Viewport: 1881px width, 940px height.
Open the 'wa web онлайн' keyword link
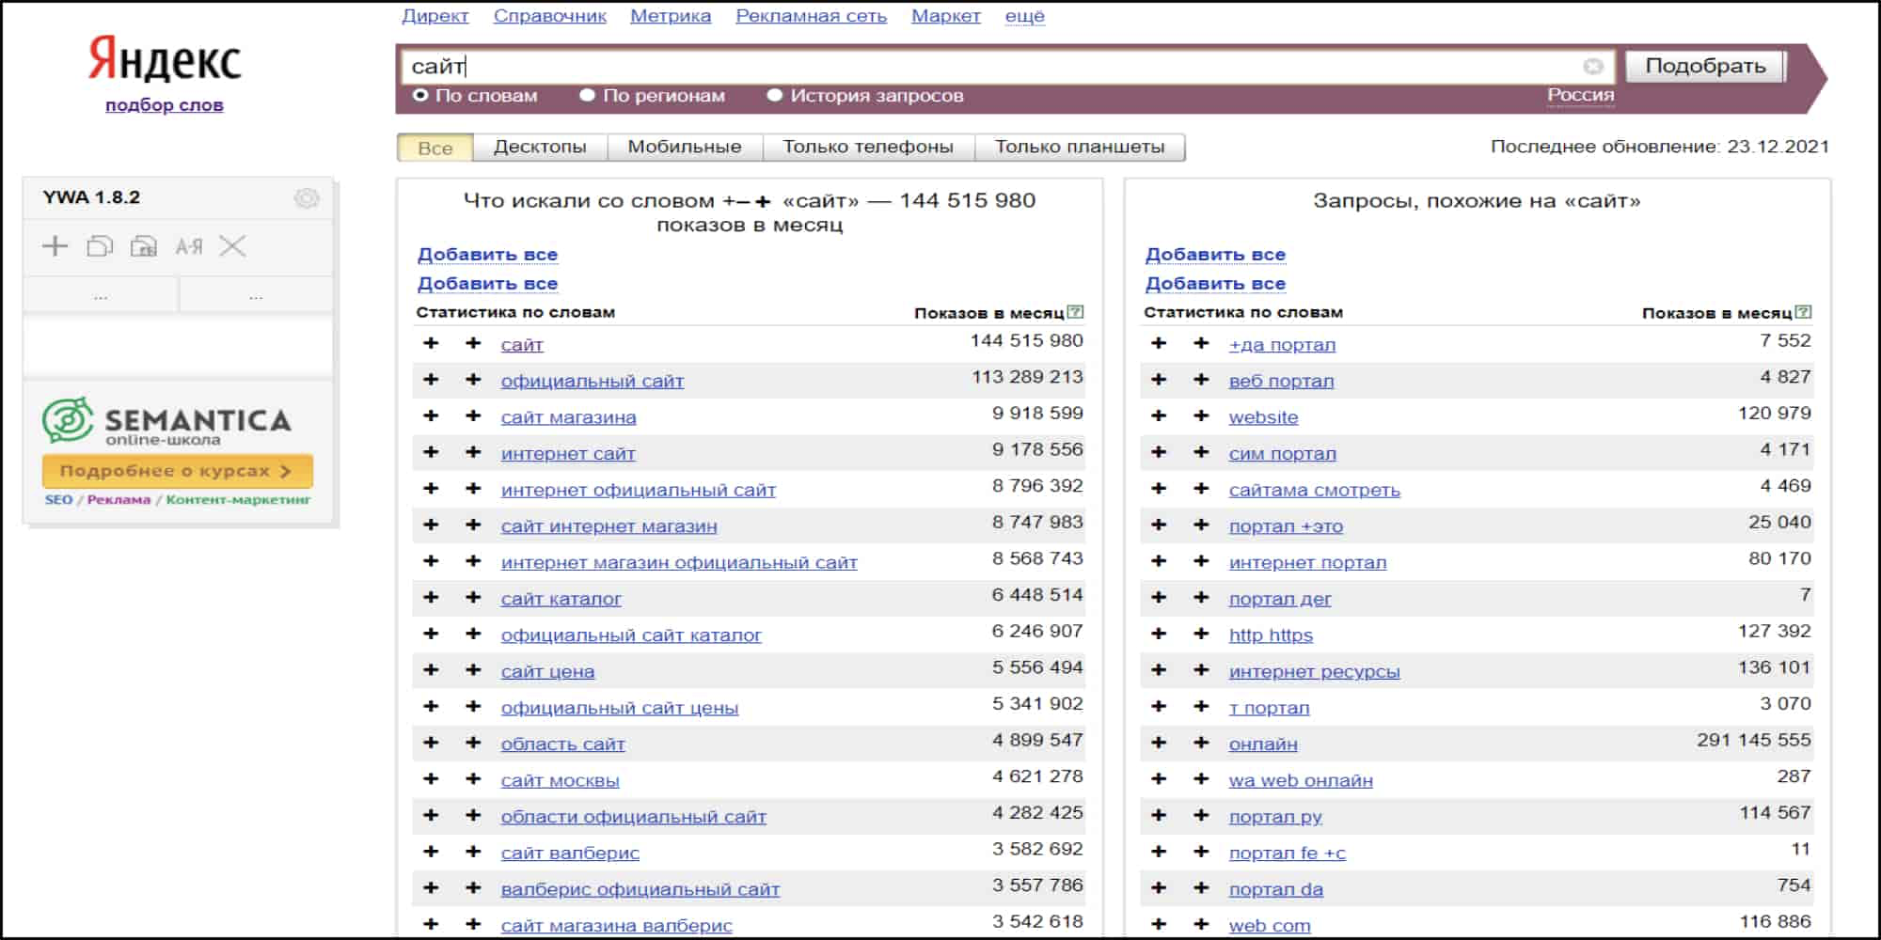click(1301, 780)
